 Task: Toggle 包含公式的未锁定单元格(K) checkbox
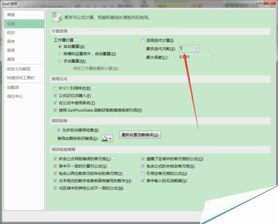(143, 166)
